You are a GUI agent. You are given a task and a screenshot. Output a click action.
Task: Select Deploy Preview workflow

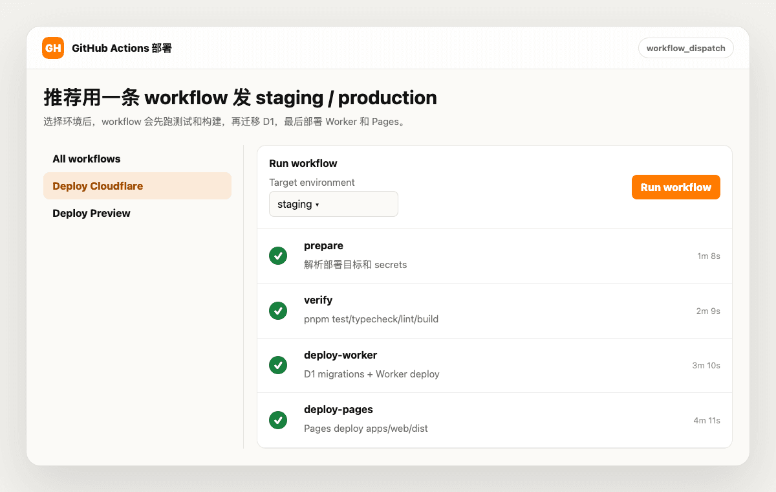tap(137, 213)
